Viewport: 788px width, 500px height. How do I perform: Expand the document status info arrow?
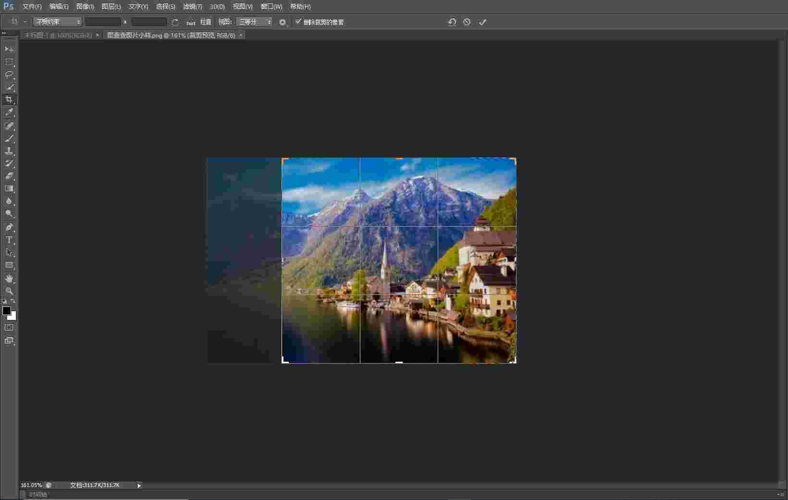tap(139, 486)
